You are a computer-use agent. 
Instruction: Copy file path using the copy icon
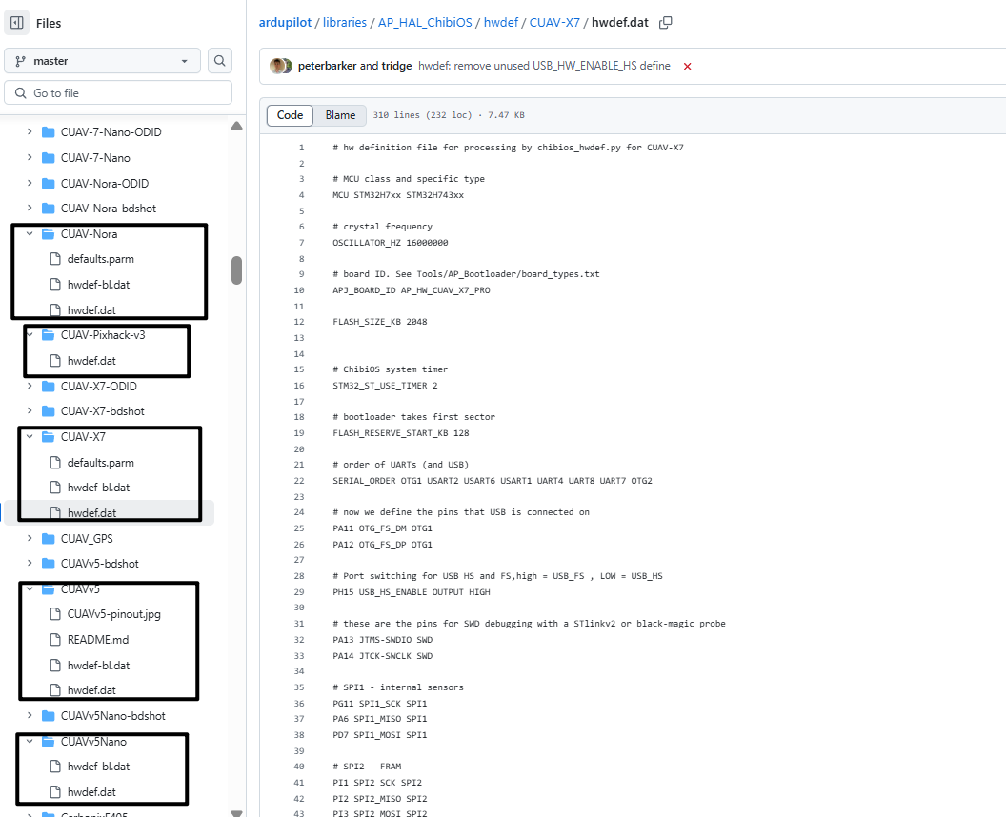pos(666,23)
